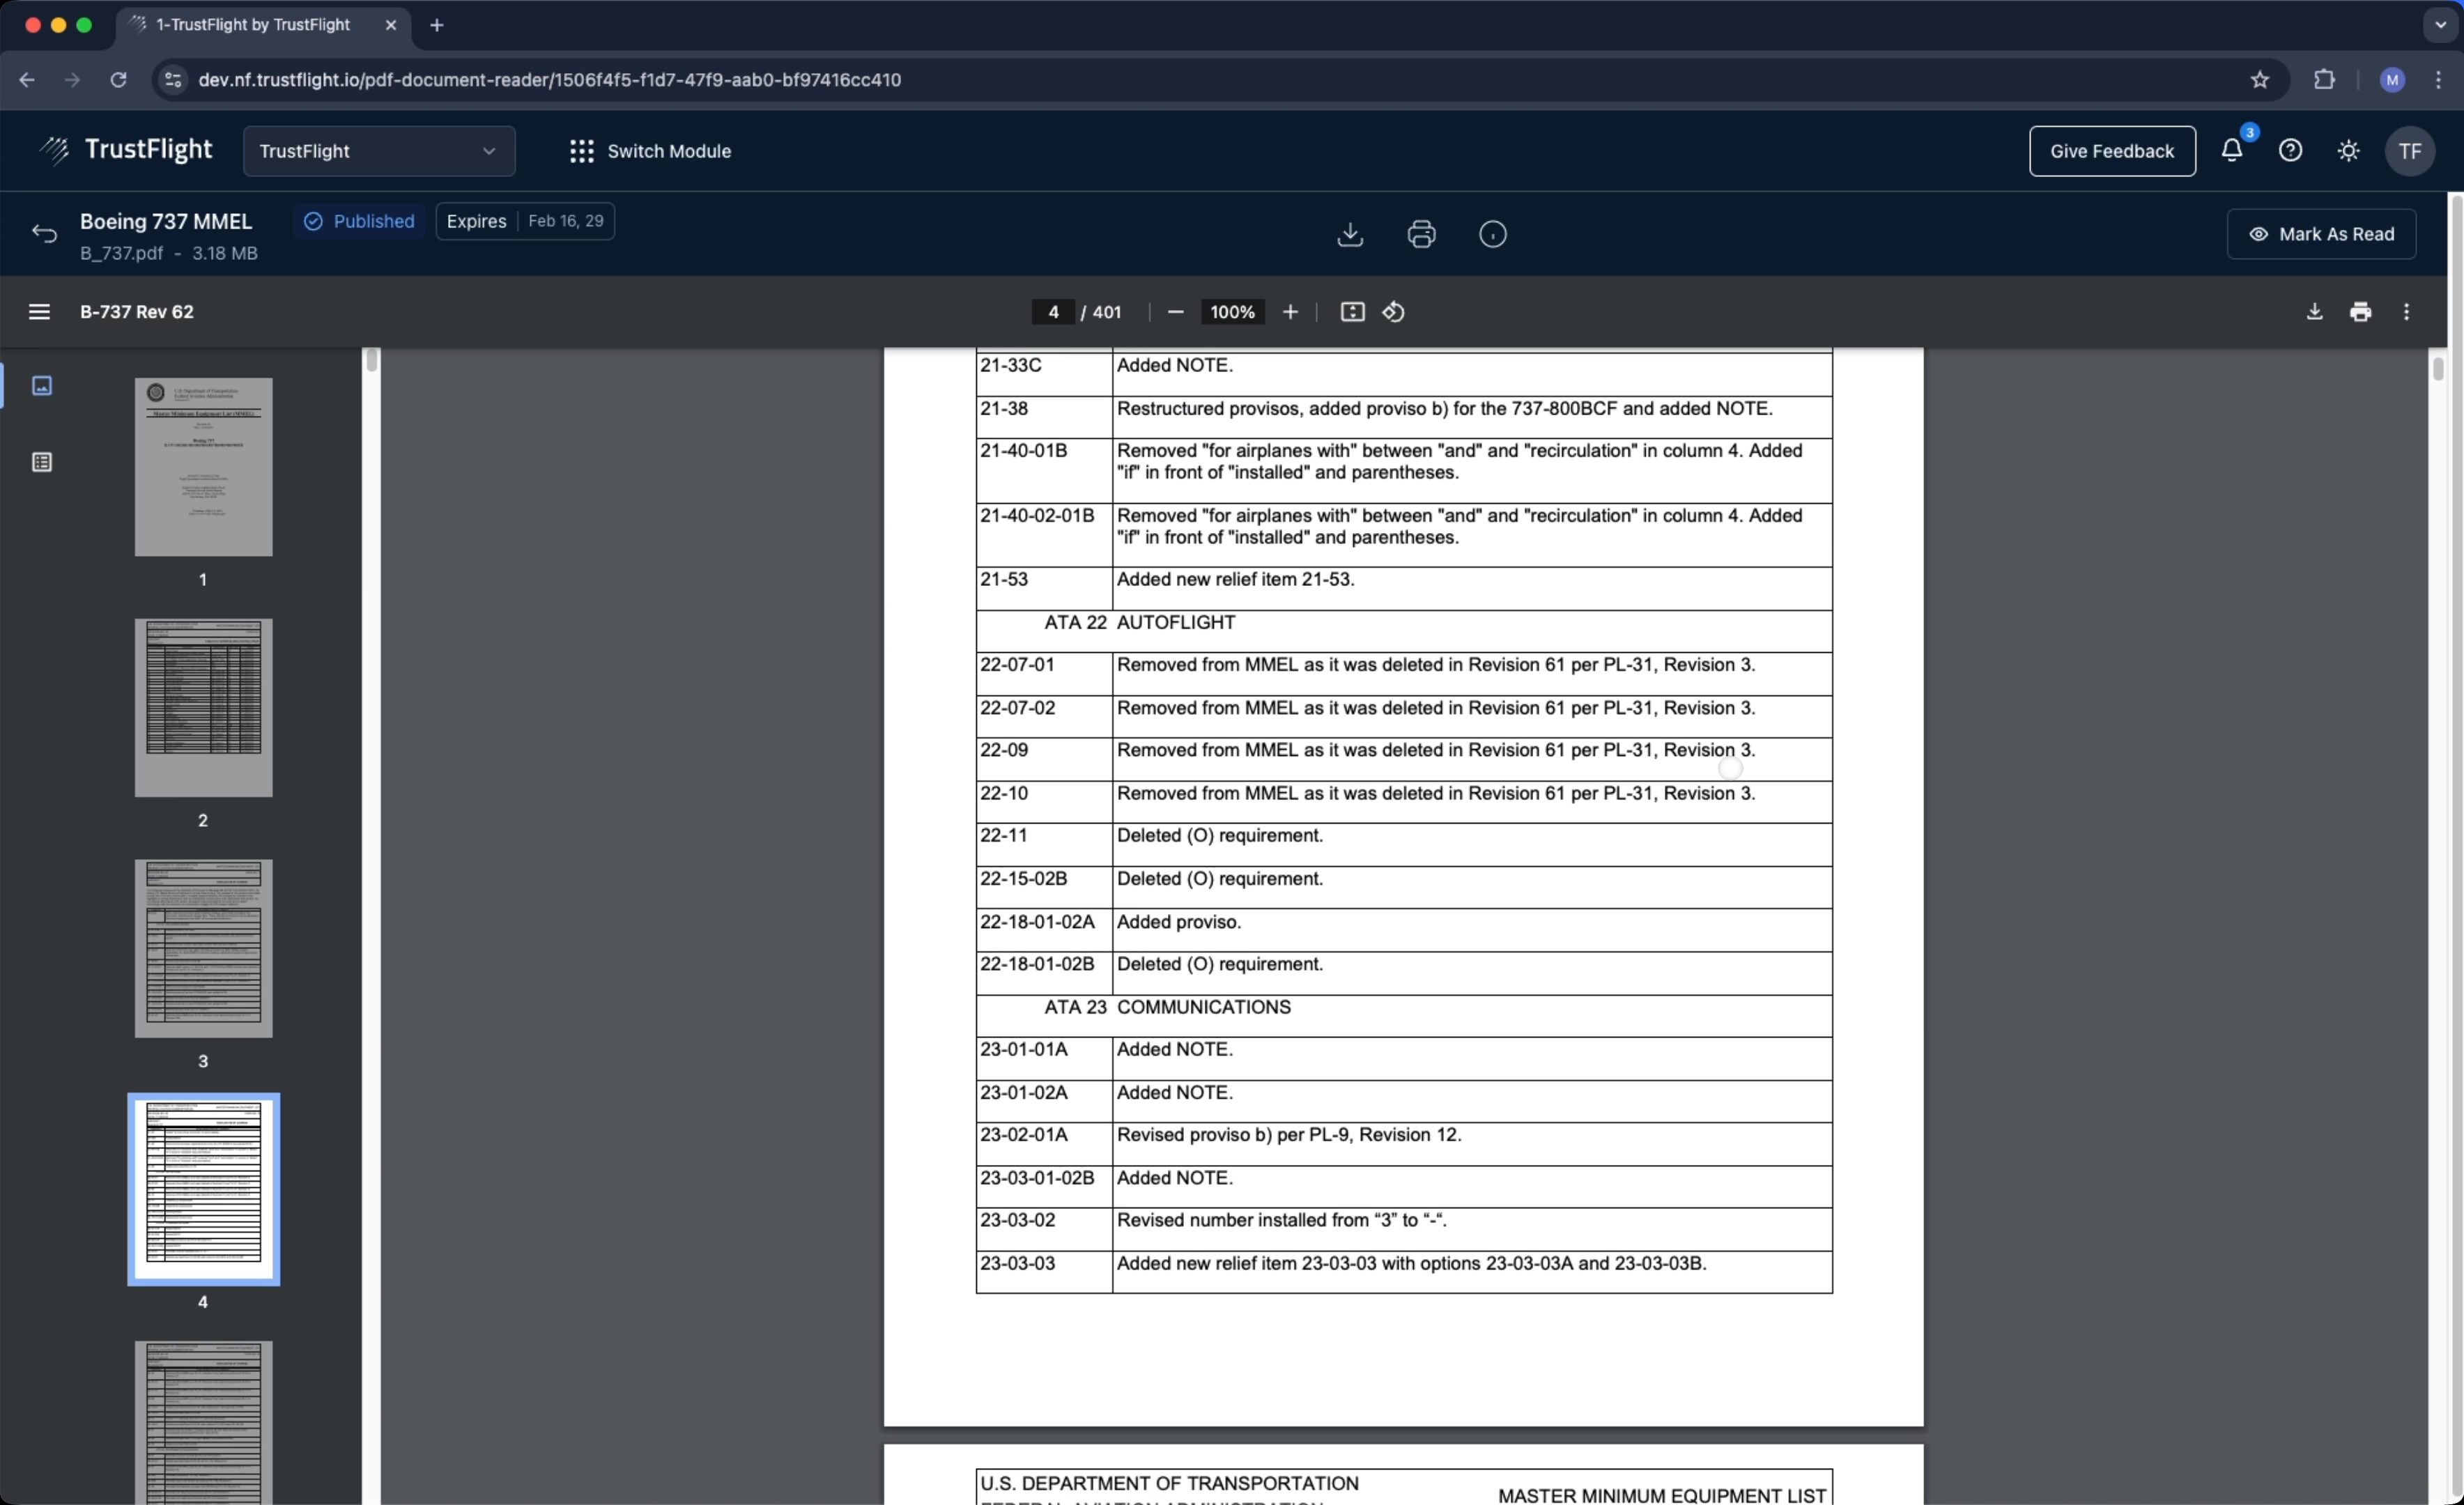Open the PDF viewer more actions menu
2464x1505 pixels.
click(2406, 312)
